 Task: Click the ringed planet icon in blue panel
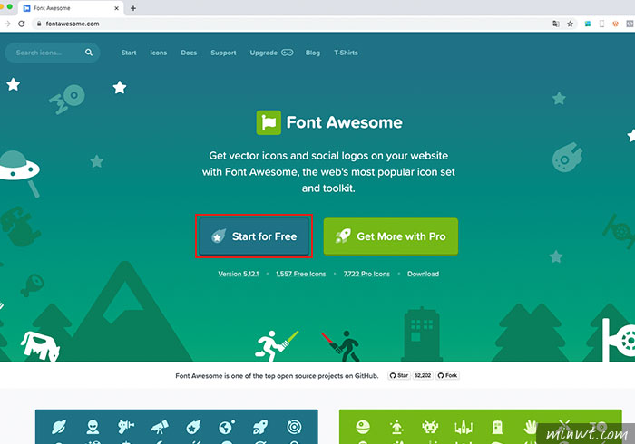[59, 427]
